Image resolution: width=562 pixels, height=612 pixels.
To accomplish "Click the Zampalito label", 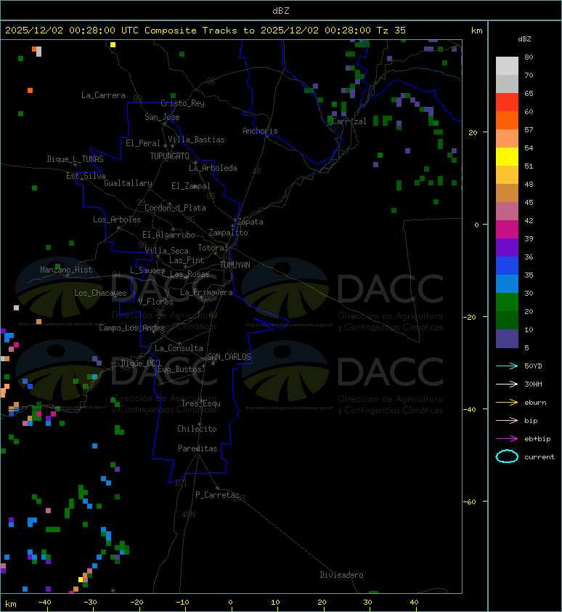I will (228, 233).
